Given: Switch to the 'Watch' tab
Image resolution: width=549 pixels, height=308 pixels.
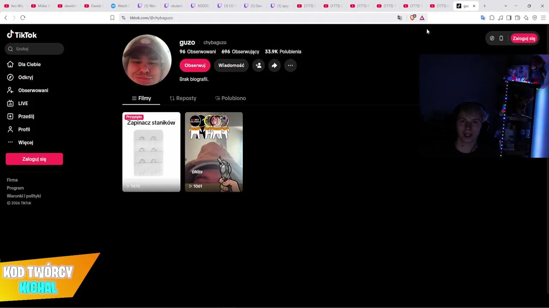Looking at the screenshot, I should coord(120,6).
